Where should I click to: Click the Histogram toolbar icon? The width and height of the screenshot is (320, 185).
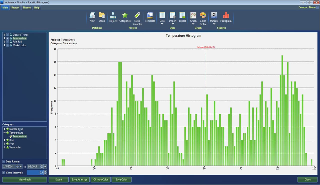[226, 15]
